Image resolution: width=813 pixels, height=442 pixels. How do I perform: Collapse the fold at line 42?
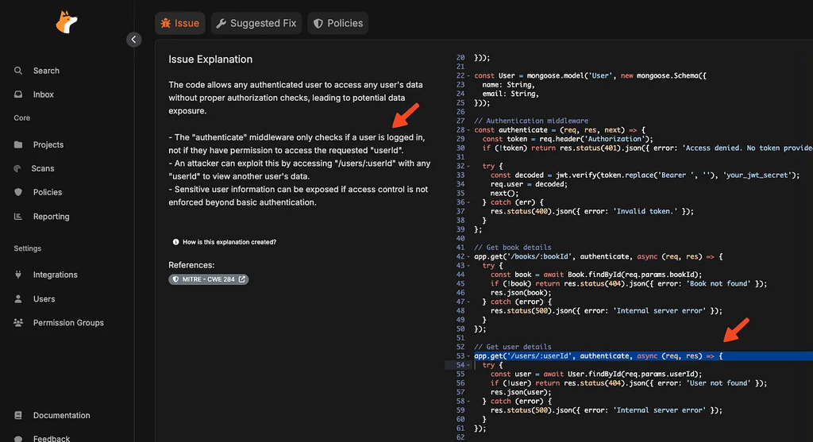[x=468, y=256]
